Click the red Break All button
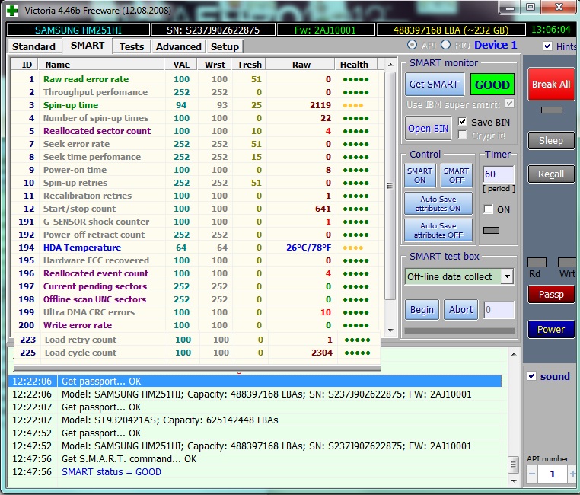Viewport: 580px width, 495px height. (x=551, y=85)
